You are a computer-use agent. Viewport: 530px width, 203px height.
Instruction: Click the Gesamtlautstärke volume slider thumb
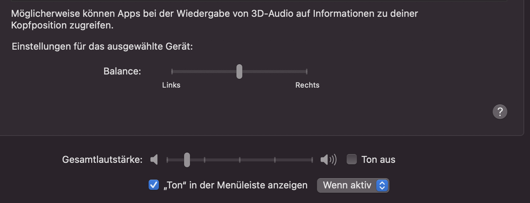pyautogui.click(x=187, y=160)
